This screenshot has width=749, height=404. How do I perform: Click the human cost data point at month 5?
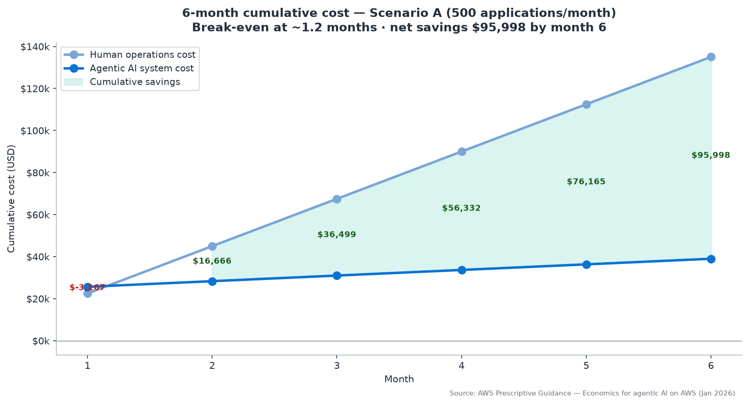[586, 104]
